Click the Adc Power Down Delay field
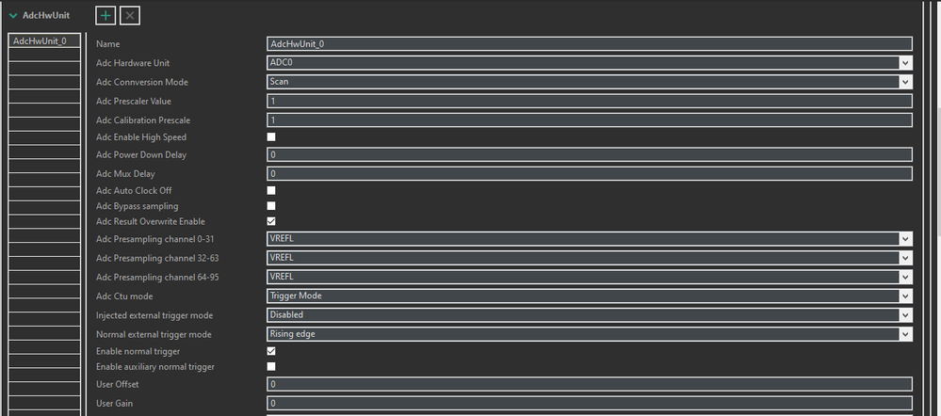 tap(590, 154)
